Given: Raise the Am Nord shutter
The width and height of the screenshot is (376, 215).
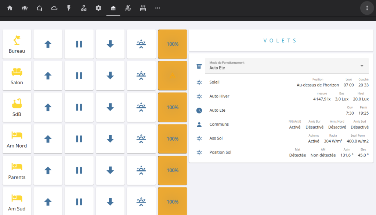Looking at the screenshot, I should point(48,139).
